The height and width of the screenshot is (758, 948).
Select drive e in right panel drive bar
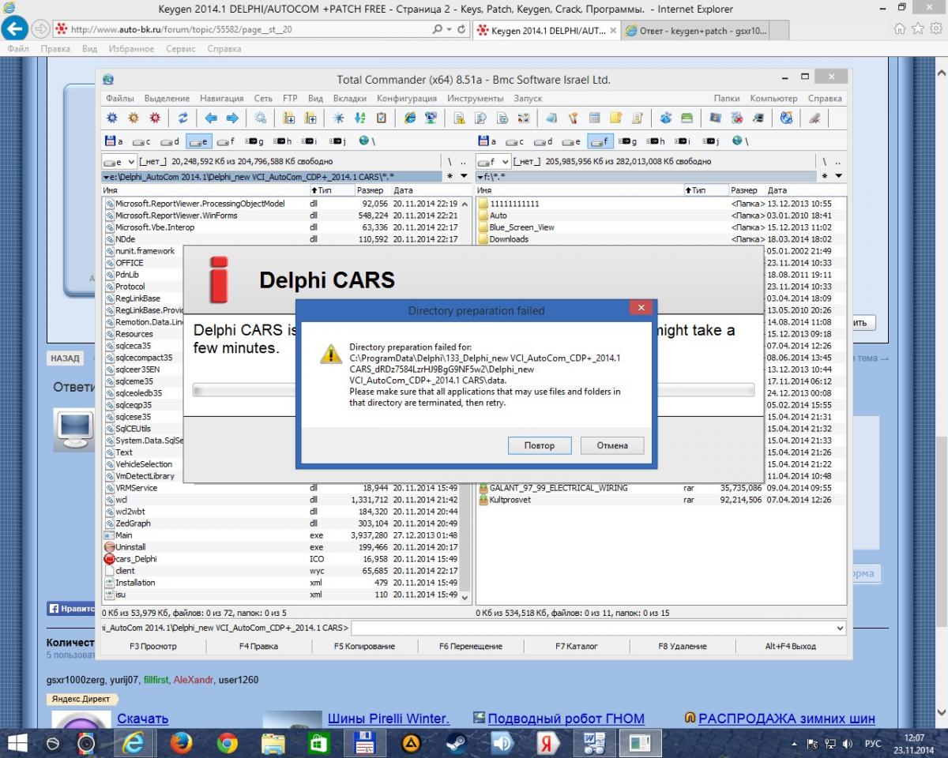coord(572,141)
